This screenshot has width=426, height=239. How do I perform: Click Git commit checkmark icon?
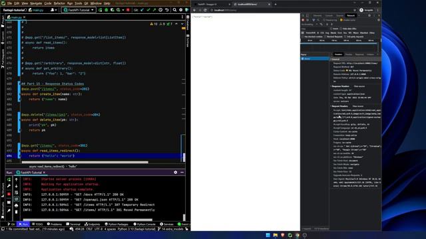pyautogui.click(x=148, y=10)
